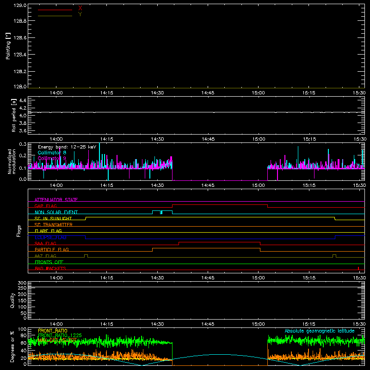Click the red X legend line
The width and height of the screenshot is (370, 370).
(55, 10)
